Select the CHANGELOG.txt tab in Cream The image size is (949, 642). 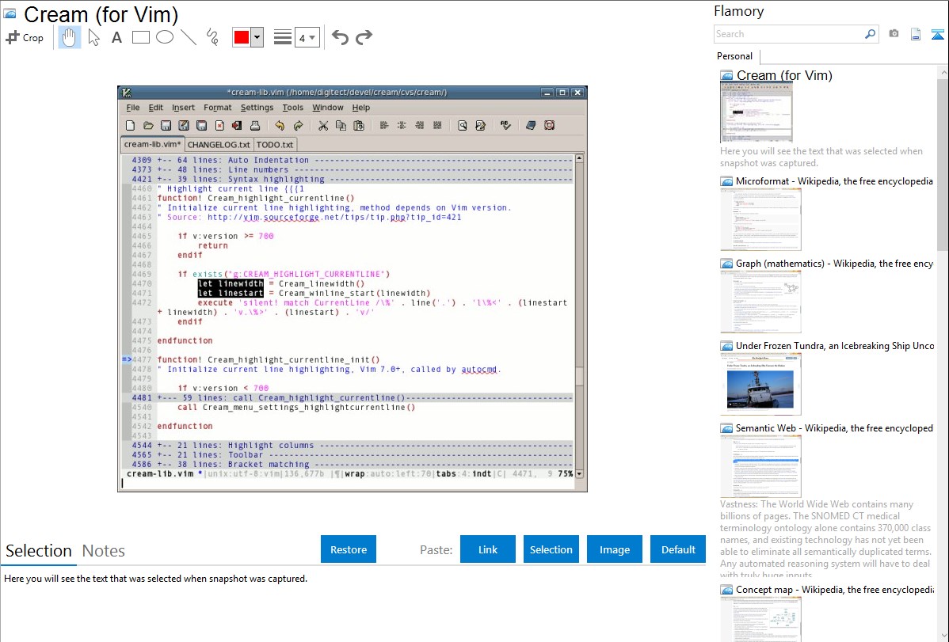tap(219, 145)
